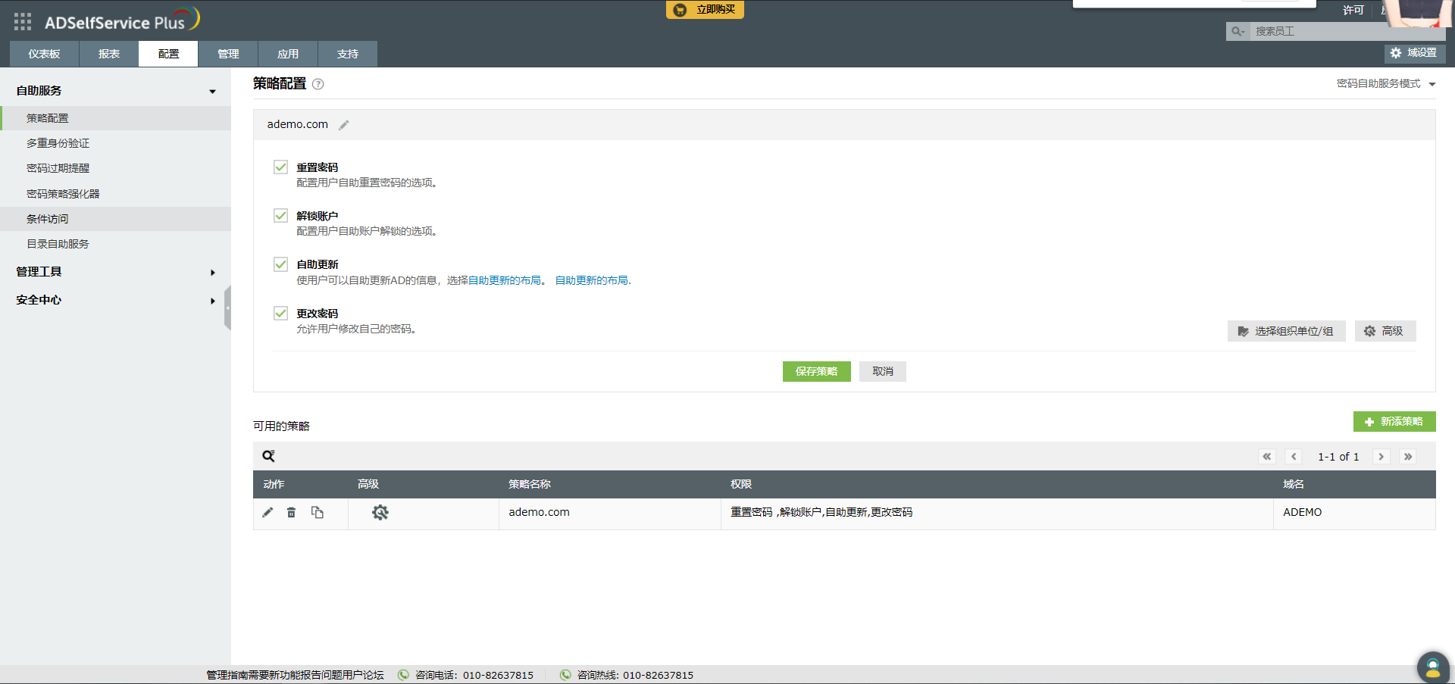1455x684 pixels.
Task: Click the 管理指南 footer link
Action: tap(227, 675)
